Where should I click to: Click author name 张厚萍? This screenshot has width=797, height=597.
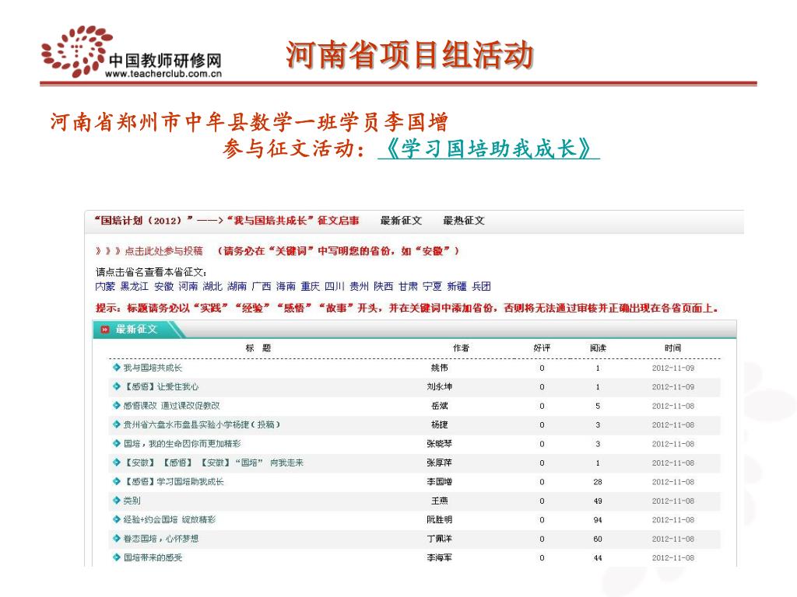[x=440, y=463]
